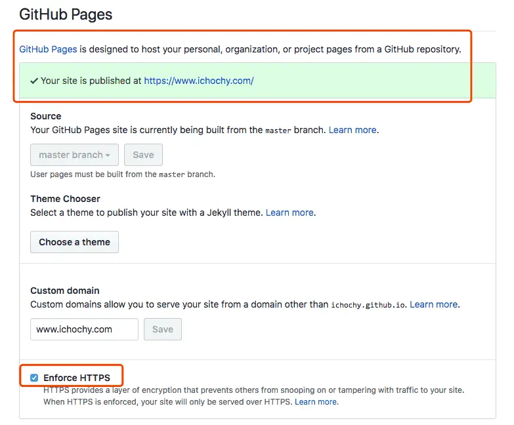
Task: Focus the custom domain www.ichochy.com field
Action: [x=84, y=329]
